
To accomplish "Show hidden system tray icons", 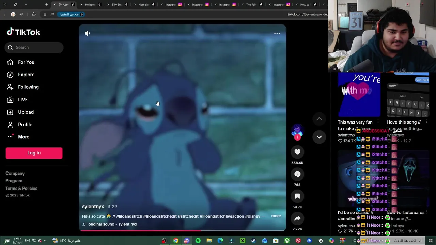I will (45, 241).
